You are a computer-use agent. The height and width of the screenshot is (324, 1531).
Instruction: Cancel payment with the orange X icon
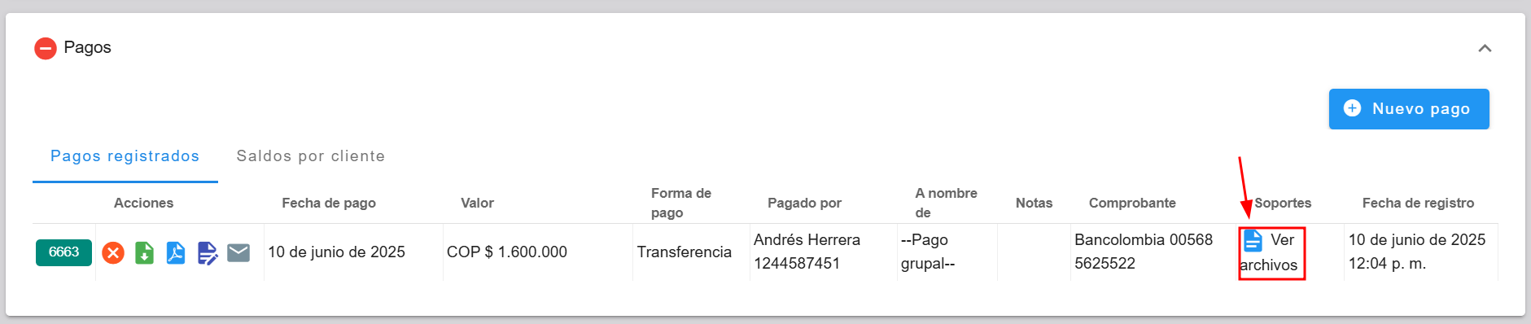113,253
